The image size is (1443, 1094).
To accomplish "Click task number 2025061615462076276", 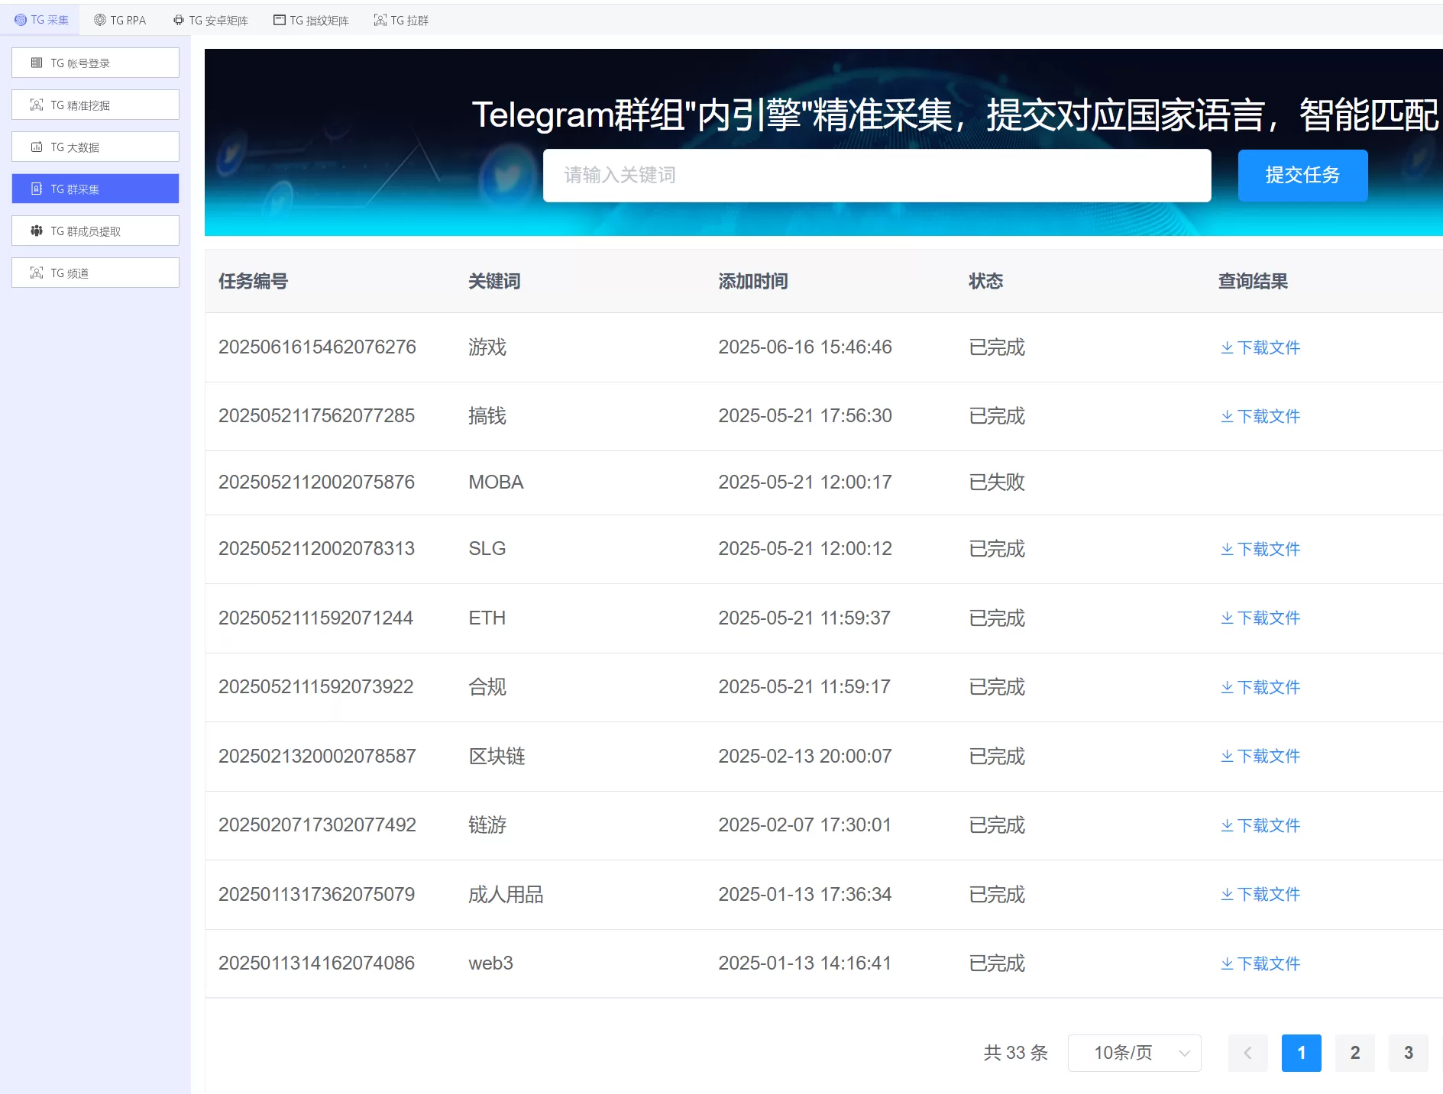I will pyautogui.click(x=317, y=347).
